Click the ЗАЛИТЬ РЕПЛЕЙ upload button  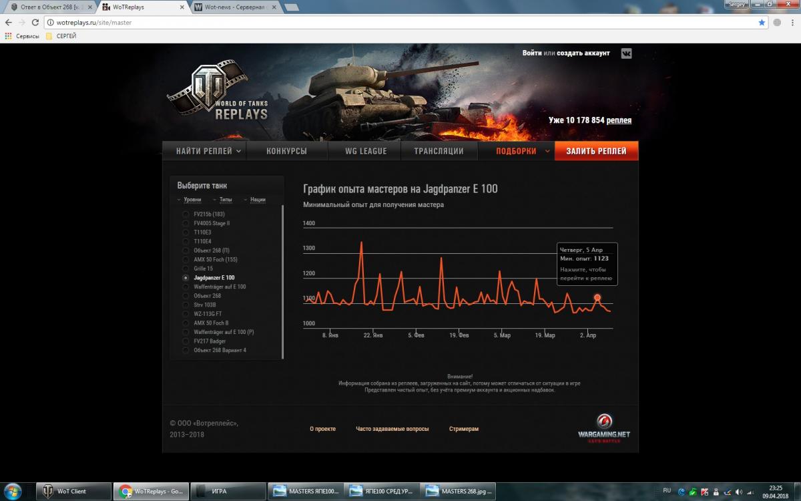pyautogui.click(x=596, y=151)
